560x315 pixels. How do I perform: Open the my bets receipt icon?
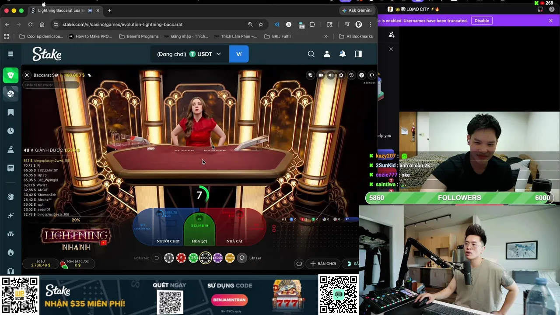tap(10, 168)
